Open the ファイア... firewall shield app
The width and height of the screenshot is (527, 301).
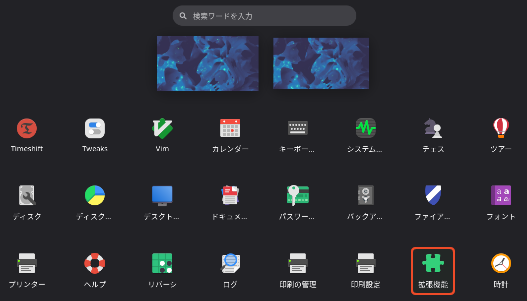tap(433, 195)
